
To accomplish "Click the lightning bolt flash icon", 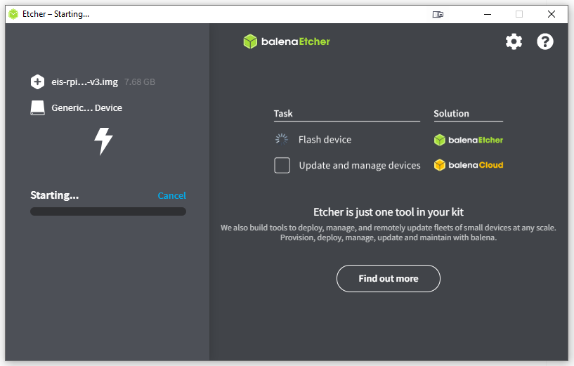I will click(x=103, y=141).
